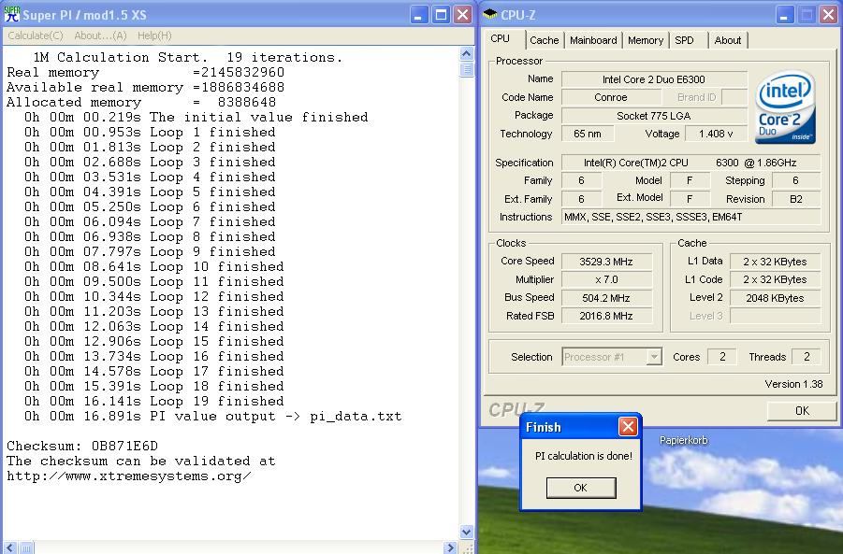Click the Super PI horizontal scrollbar right arrow
Screen dimensions: 843x554
[x=451, y=547]
